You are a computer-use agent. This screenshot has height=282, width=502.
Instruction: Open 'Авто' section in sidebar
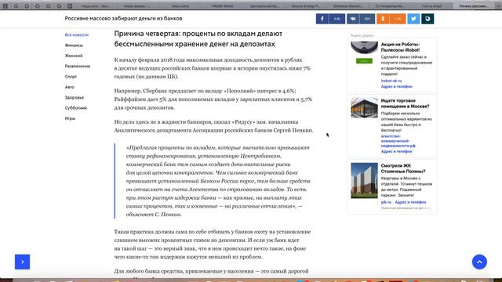point(70,87)
